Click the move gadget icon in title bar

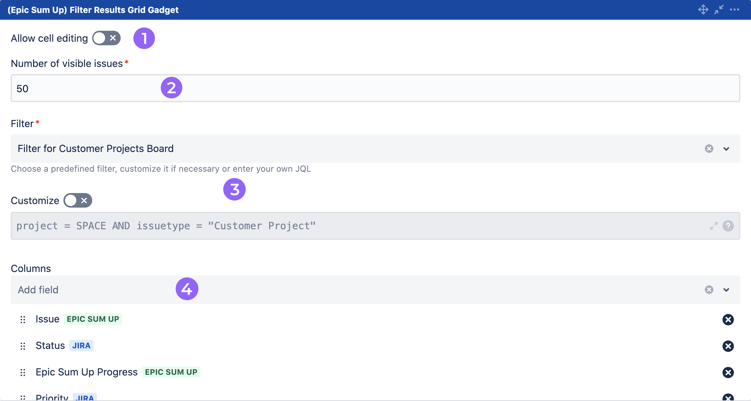pyautogui.click(x=703, y=10)
